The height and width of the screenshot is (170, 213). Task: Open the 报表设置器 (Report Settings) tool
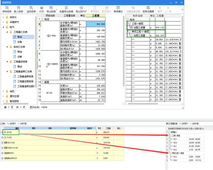pyautogui.click(x=148, y=9)
